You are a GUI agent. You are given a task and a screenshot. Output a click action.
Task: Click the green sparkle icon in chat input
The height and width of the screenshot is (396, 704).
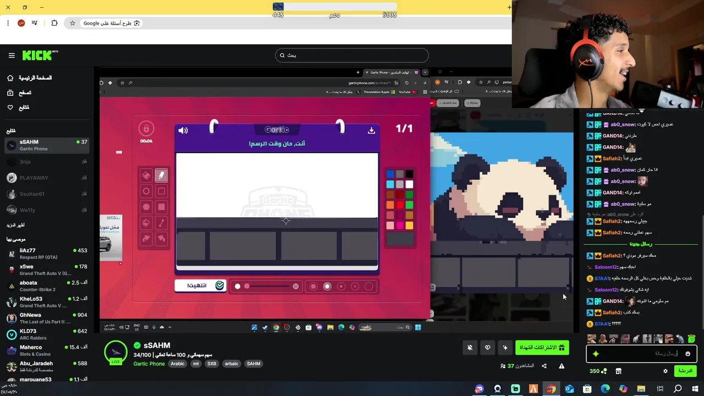point(596,354)
